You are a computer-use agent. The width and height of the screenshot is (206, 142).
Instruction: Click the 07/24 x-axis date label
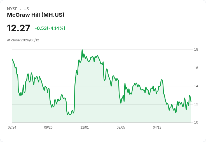pos(12,127)
